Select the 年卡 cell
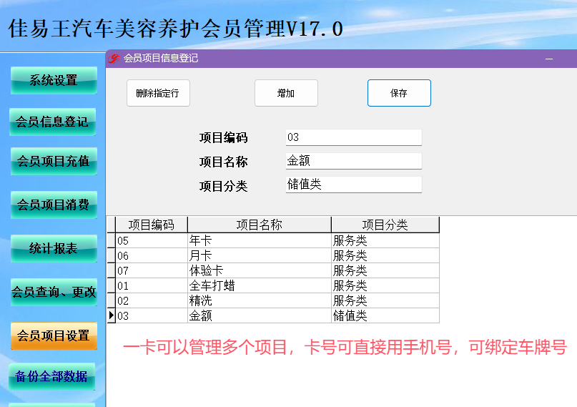Viewport: 577px width, 407px height. (x=260, y=240)
